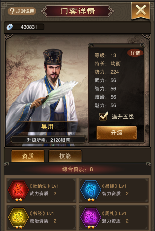Image resolution: width=155 pixels, height=231 pixels.
Task: Select the 《吐纳法》Lv1 aptitude entry
Action: (x=41, y=190)
